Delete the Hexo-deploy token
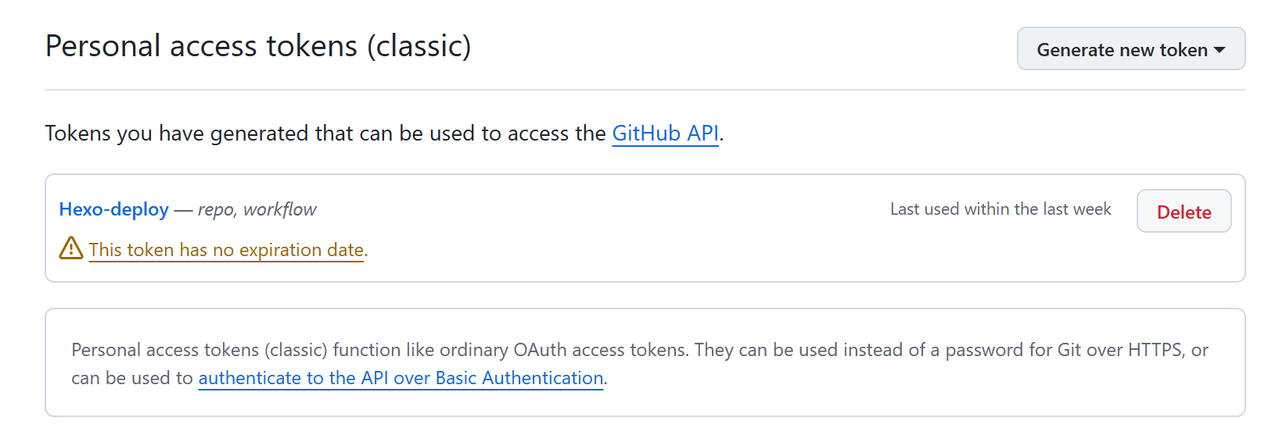 pyautogui.click(x=1184, y=212)
